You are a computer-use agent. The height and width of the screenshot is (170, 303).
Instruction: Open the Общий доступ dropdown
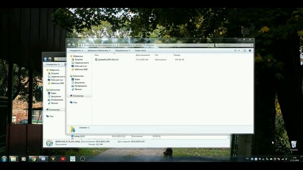click(123, 51)
